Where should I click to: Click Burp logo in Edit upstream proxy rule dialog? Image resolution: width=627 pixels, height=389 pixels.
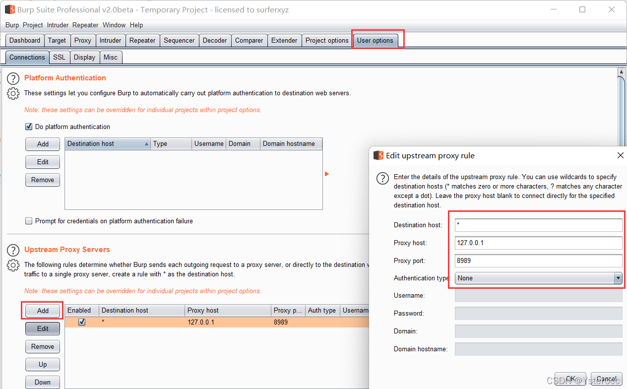tap(378, 155)
